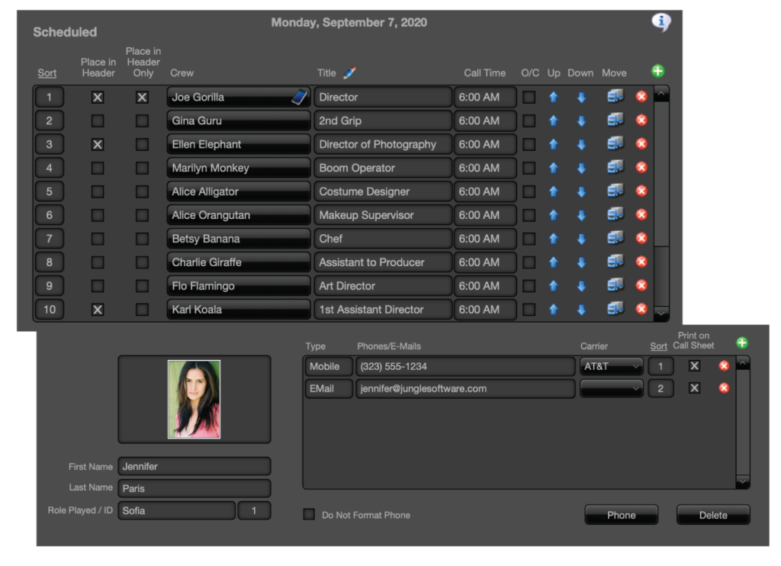The width and height of the screenshot is (781, 566).
Task: Click Move icon for Betsy Banana
Action: [615, 238]
